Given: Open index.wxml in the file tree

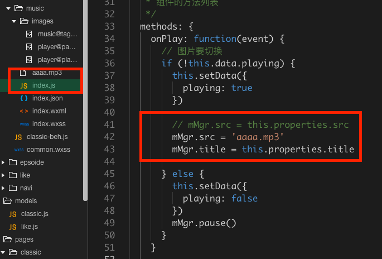Looking at the screenshot, I should [49, 111].
